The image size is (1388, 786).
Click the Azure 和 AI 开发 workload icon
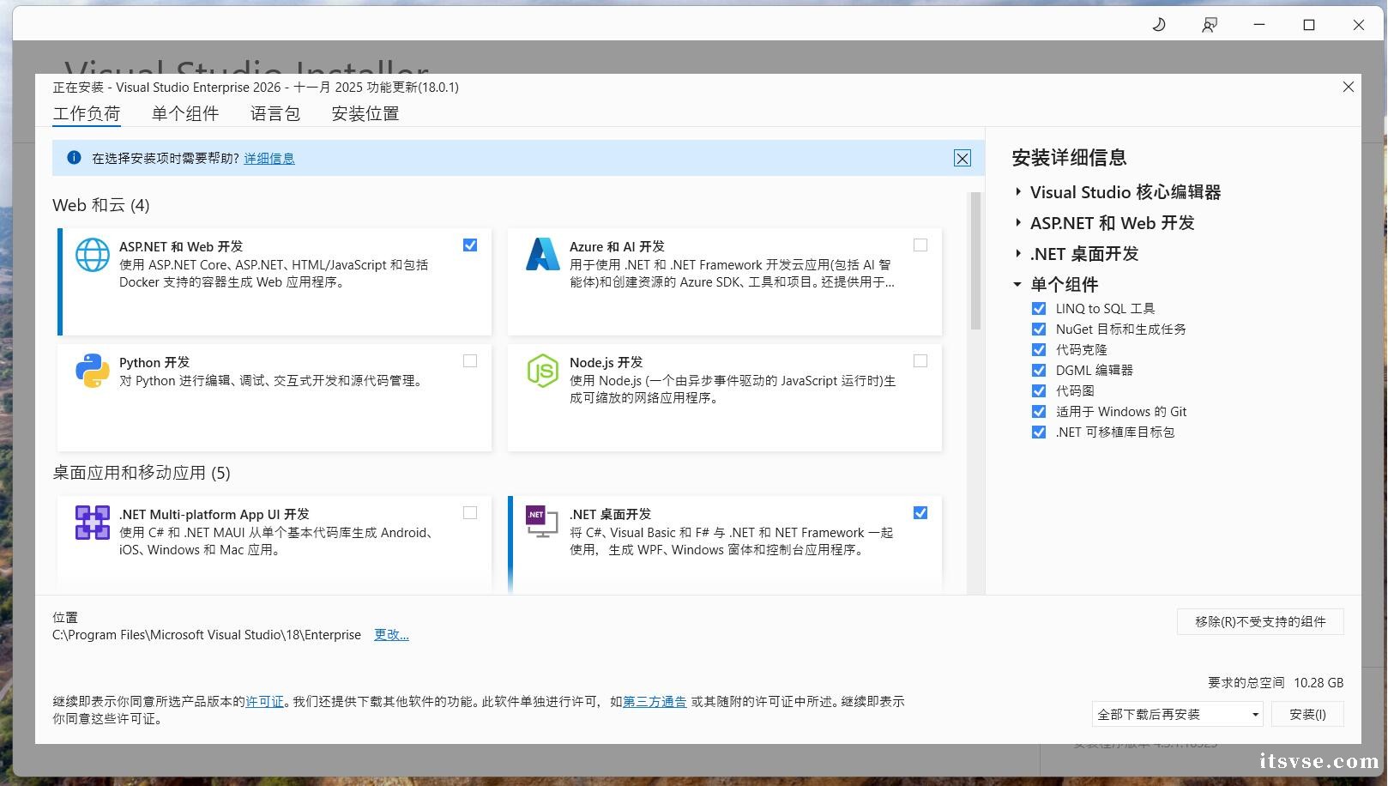(542, 255)
